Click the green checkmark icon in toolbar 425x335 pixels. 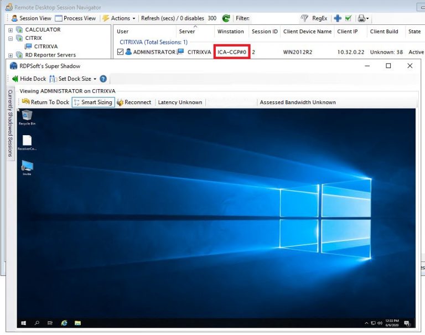point(348,18)
